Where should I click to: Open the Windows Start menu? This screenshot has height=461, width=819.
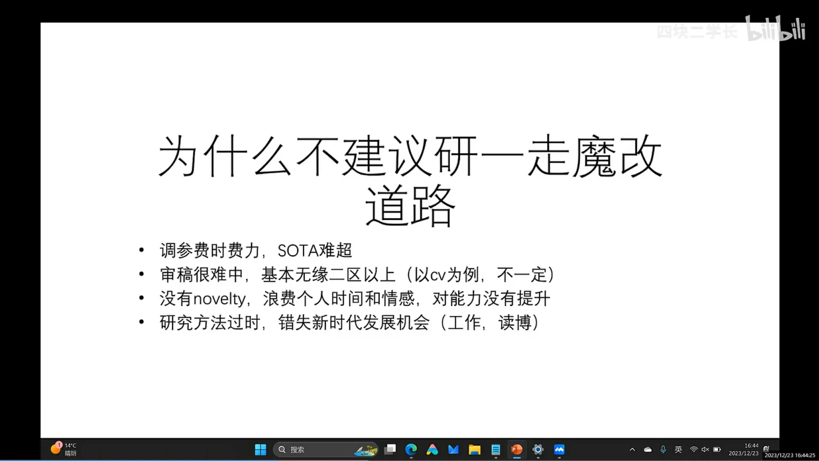260,449
